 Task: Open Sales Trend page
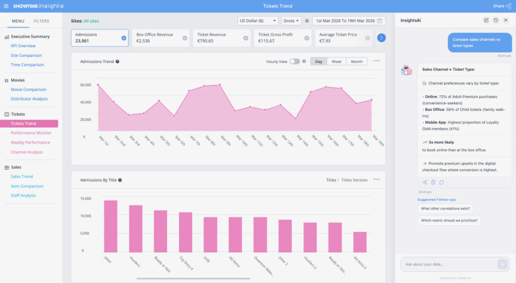click(22, 177)
